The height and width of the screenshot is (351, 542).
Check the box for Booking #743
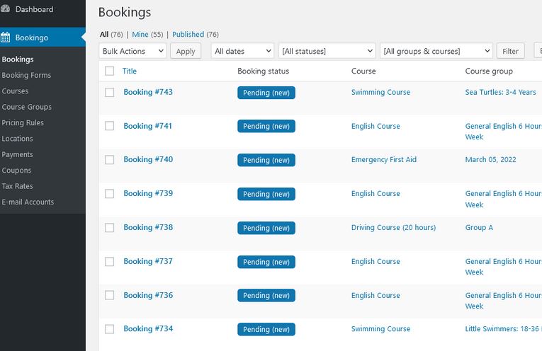(109, 92)
